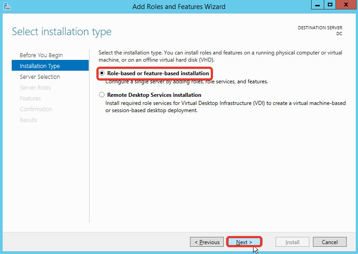
Task: Click the Server Roles step
Action: coord(35,88)
